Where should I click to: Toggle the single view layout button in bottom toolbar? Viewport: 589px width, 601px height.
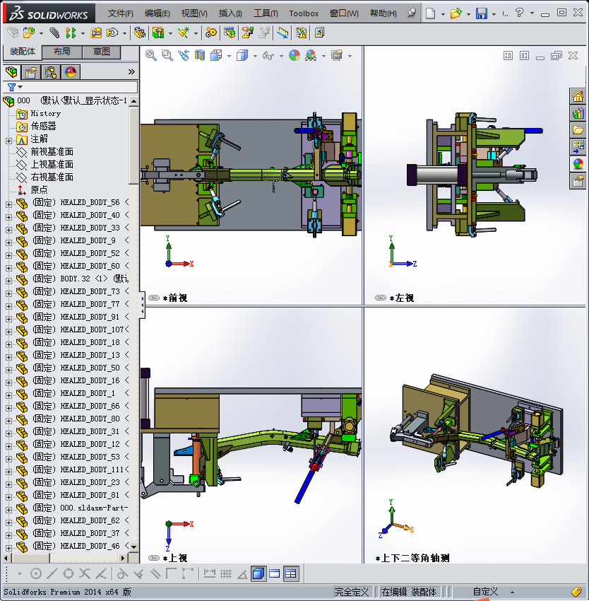[x=275, y=574]
